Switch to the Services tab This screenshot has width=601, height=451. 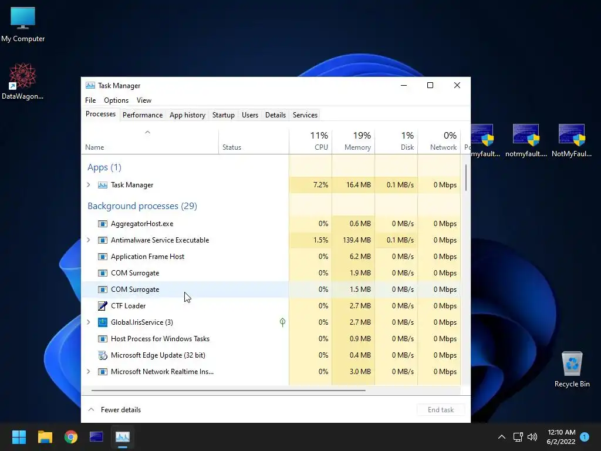[305, 115]
